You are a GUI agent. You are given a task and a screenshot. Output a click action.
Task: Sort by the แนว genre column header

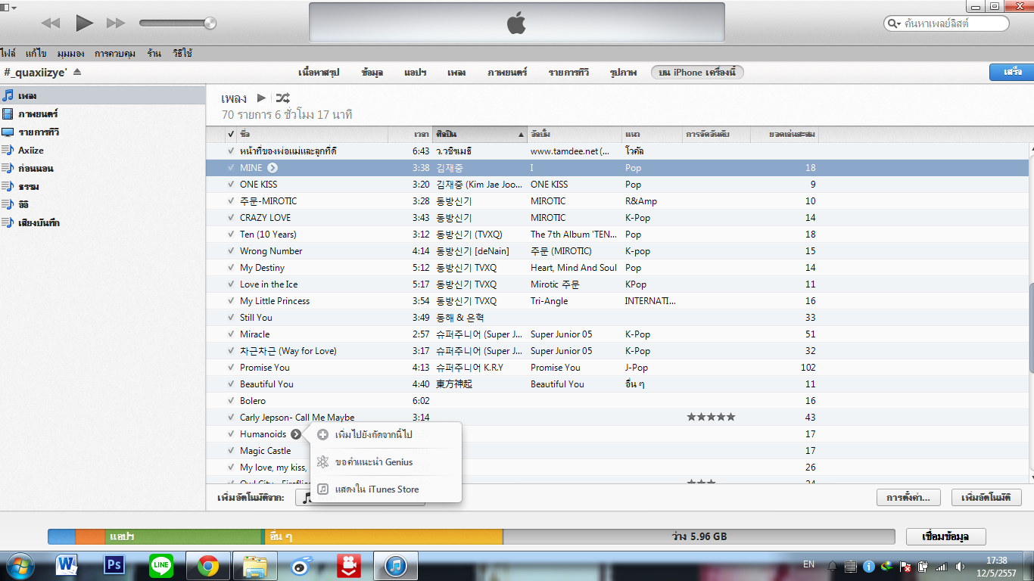[x=652, y=135]
